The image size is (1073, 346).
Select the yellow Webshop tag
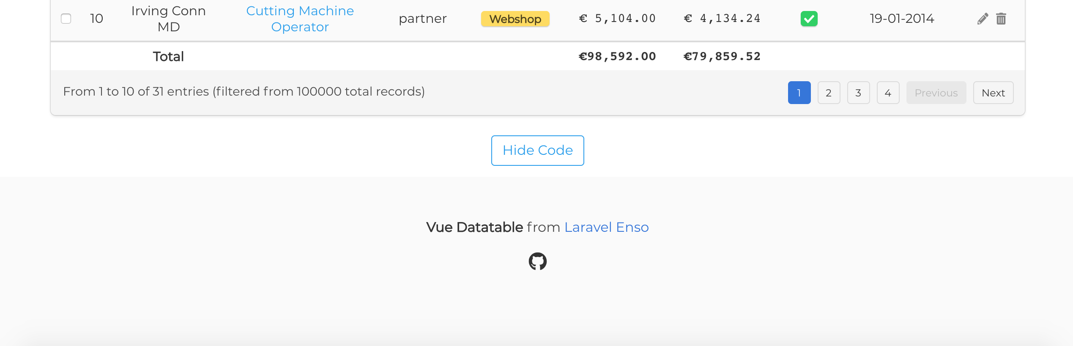(x=515, y=19)
